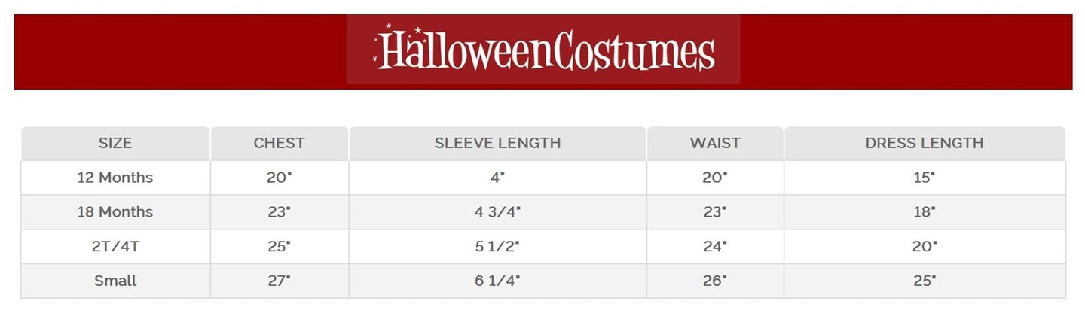Image resolution: width=1085 pixels, height=319 pixels.
Task: Select the 15" dress length cell
Action: click(925, 178)
